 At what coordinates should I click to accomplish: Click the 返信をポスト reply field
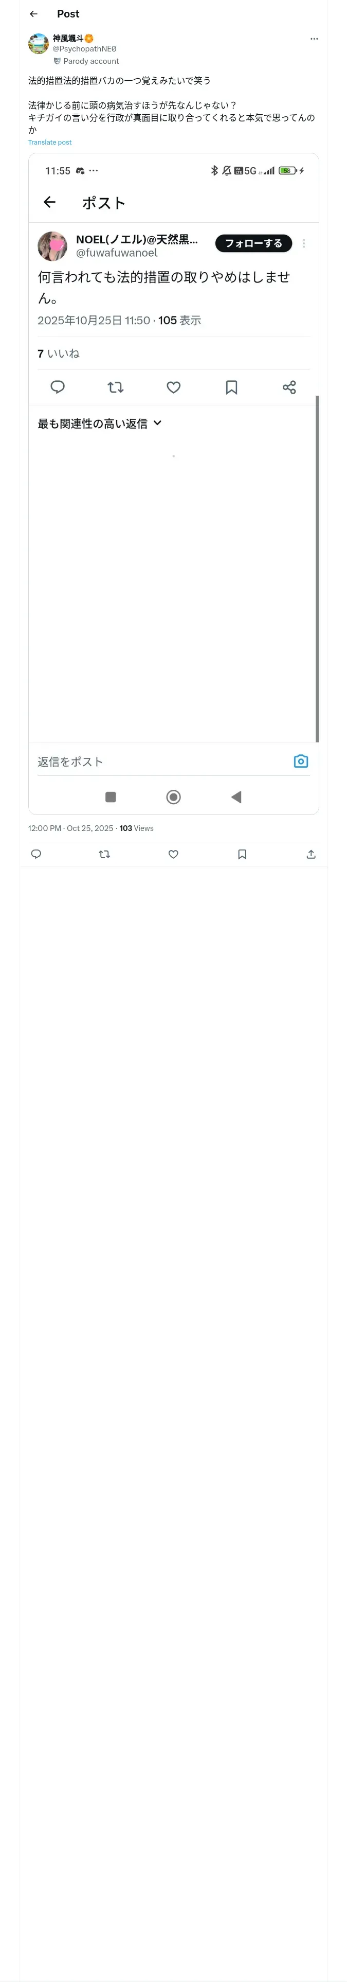coord(154,762)
